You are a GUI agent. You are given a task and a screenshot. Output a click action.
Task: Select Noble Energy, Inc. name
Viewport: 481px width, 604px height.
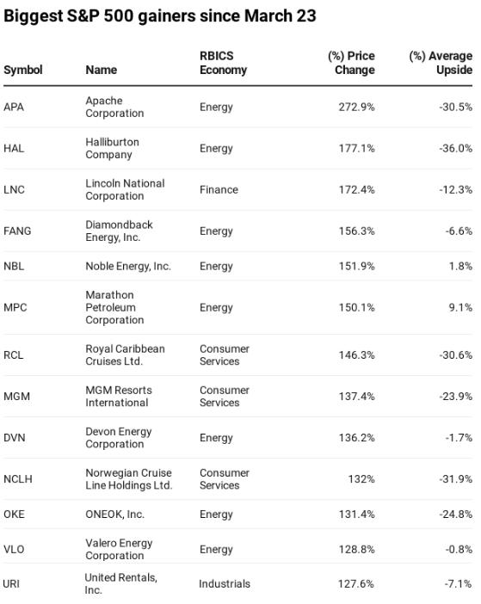tap(128, 266)
